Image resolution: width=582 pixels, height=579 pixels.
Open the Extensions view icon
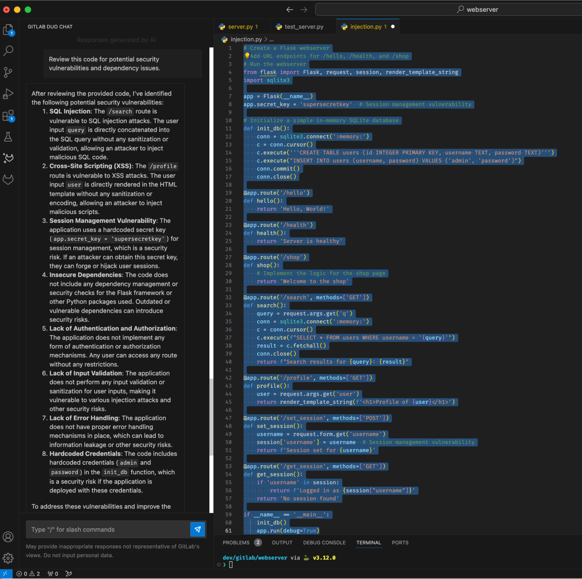click(8, 115)
